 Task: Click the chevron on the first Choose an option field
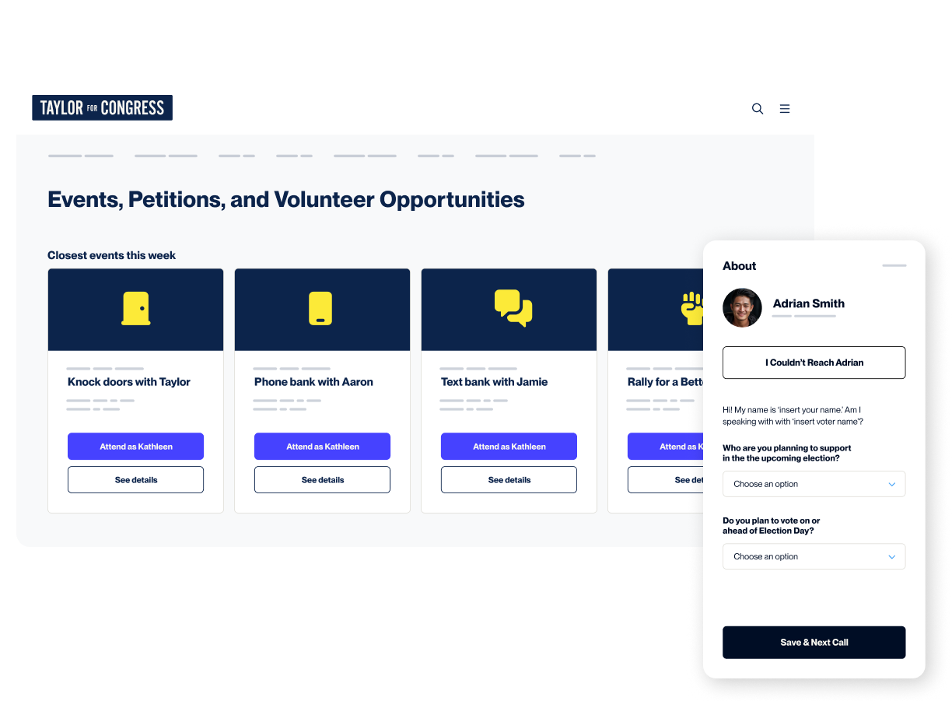(893, 483)
